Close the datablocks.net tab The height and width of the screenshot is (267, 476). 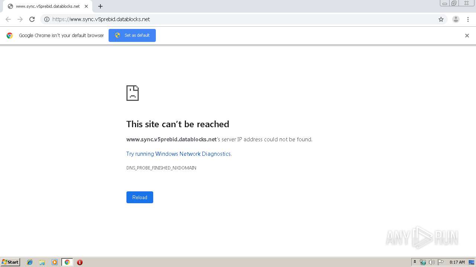86,6
